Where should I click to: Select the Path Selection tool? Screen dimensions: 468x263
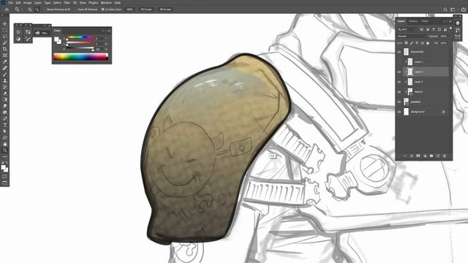(x=5, y=131)
